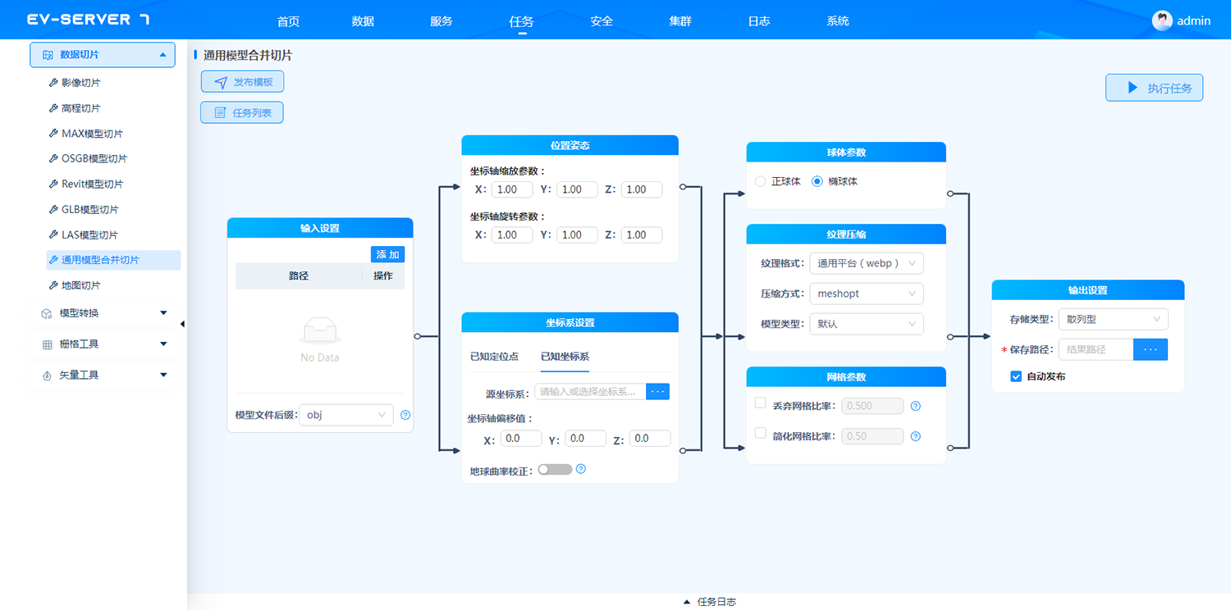This screenshot has width=1231, height=610.
Task: Open the 存储类型 dropdown
Action: pos(1112,319)
